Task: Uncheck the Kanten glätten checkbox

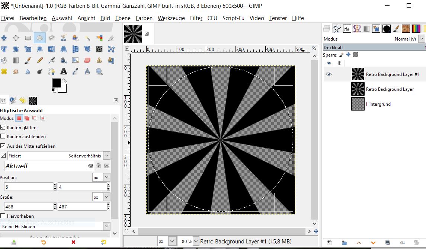Action: 3,127
